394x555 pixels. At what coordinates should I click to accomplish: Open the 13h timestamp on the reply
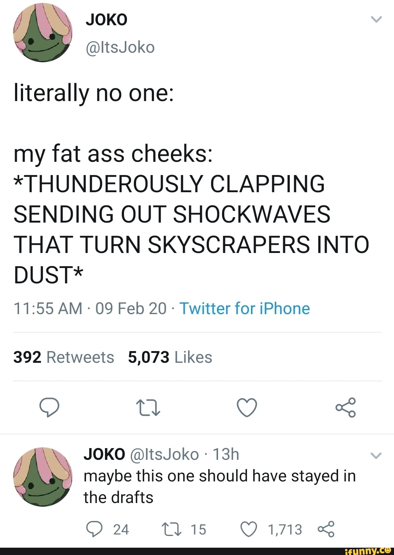click(x=226, y=455)
